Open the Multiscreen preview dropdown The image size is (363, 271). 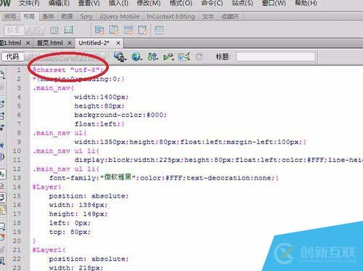(121, 57)
